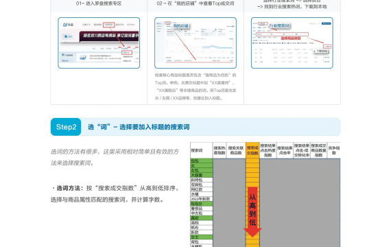Click the 搜索关联商品数 column header
The width and height of the screenshot is (391, 247).
[x=236, y=150]
